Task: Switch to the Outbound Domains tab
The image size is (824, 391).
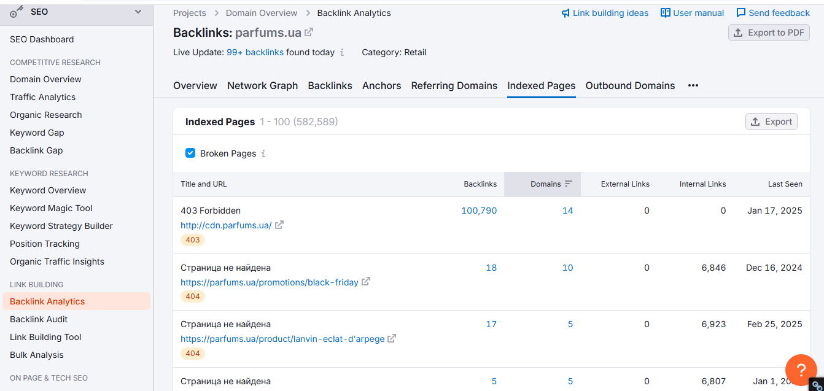Action: tap(631, 86)
